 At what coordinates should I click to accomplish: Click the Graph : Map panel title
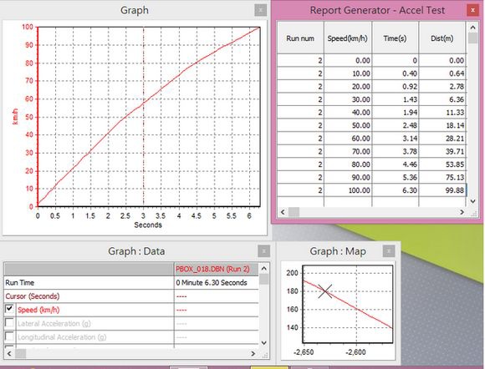click(x=338, y=251)
